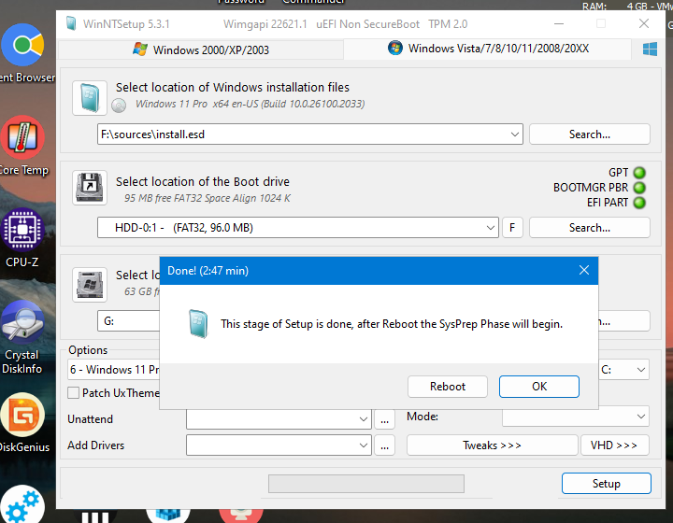Open the blue gears desktop icon

22,505
